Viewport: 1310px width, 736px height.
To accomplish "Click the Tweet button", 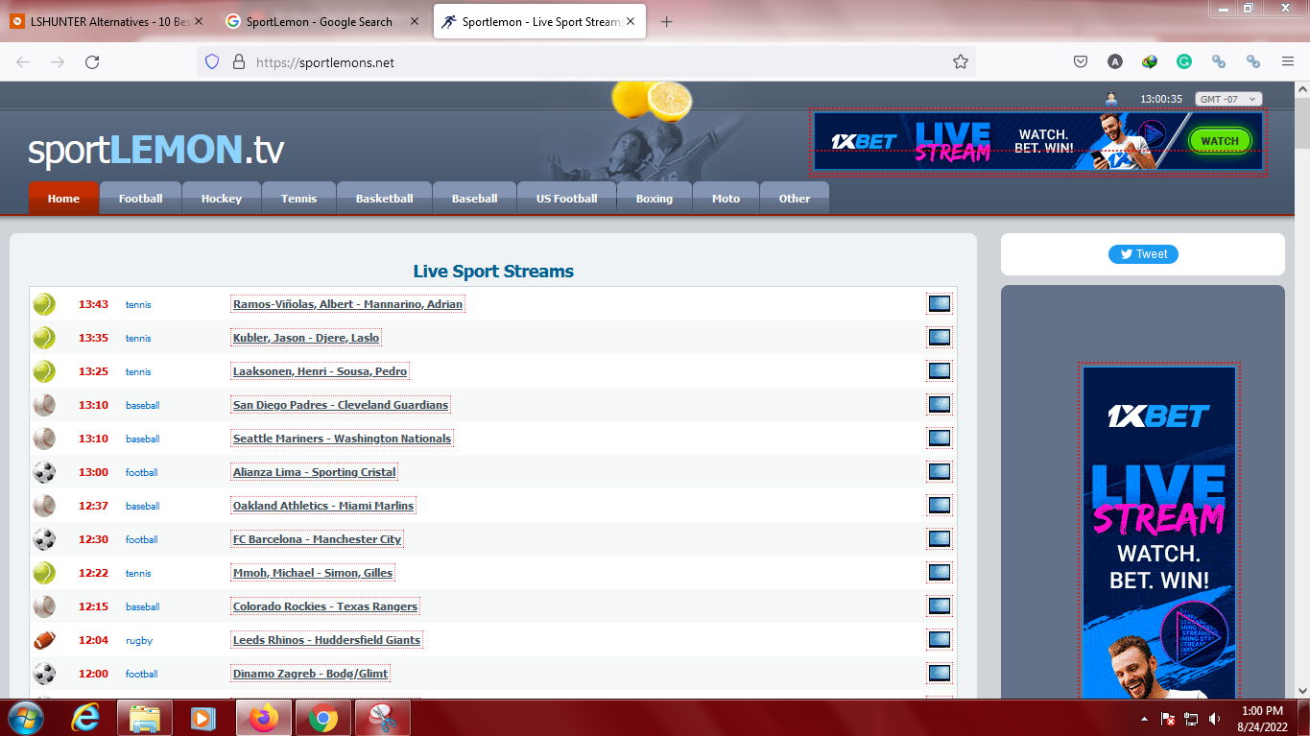I will coord(1143,254).
